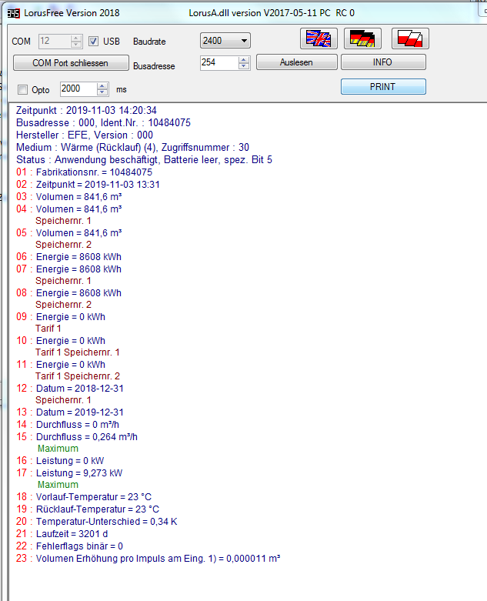487x601 pixels.
Task: Click the COM port field showing 12
Action: coord(55,41)
